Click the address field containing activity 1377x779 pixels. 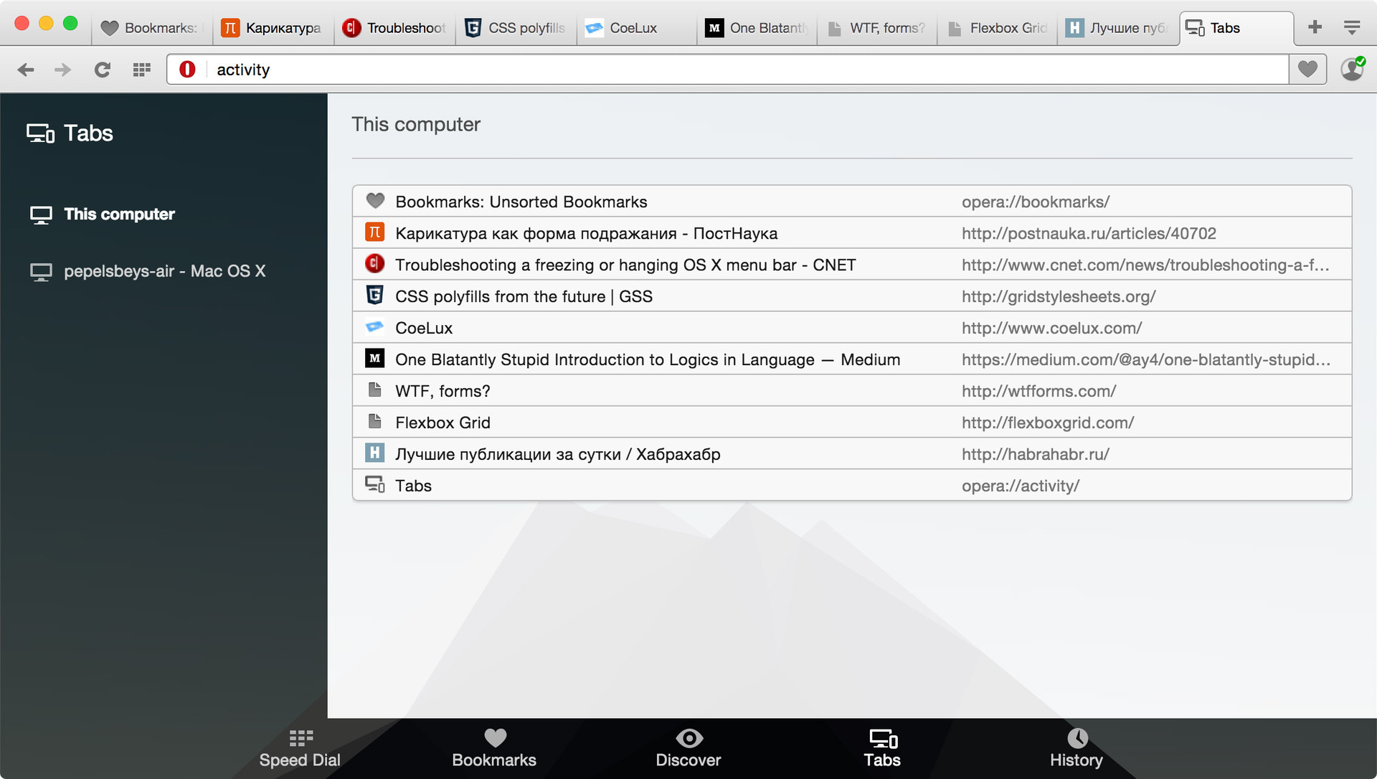pos(717,70)
